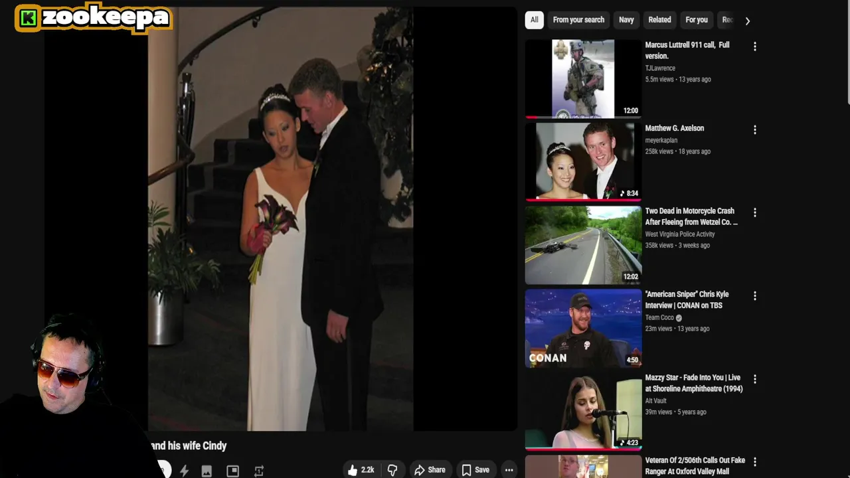Viewport: 850px width, 478px height.
Task: Click '39m views • 5 years ago' text
Action: [x=676, y=412]
